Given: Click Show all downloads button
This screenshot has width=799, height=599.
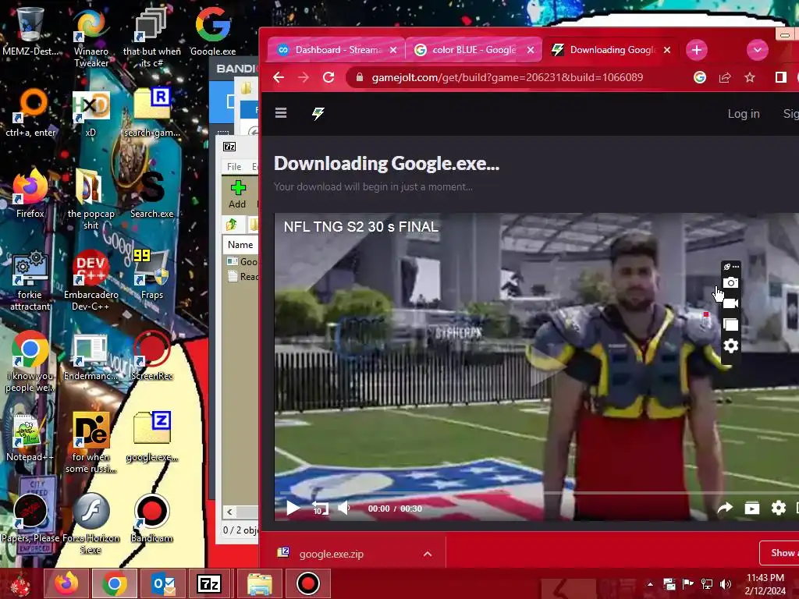Looking at the screenshot, I should [x=779, y=553].
